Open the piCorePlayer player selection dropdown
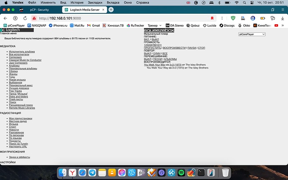 (x=252, y=34)
